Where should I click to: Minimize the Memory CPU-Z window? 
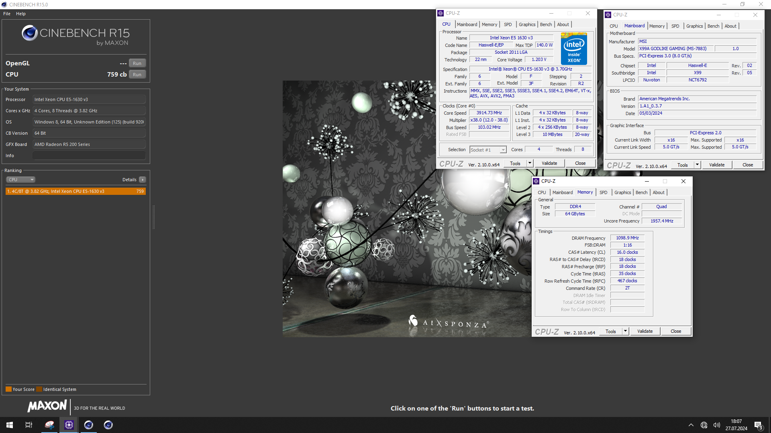tap(647, 181)
